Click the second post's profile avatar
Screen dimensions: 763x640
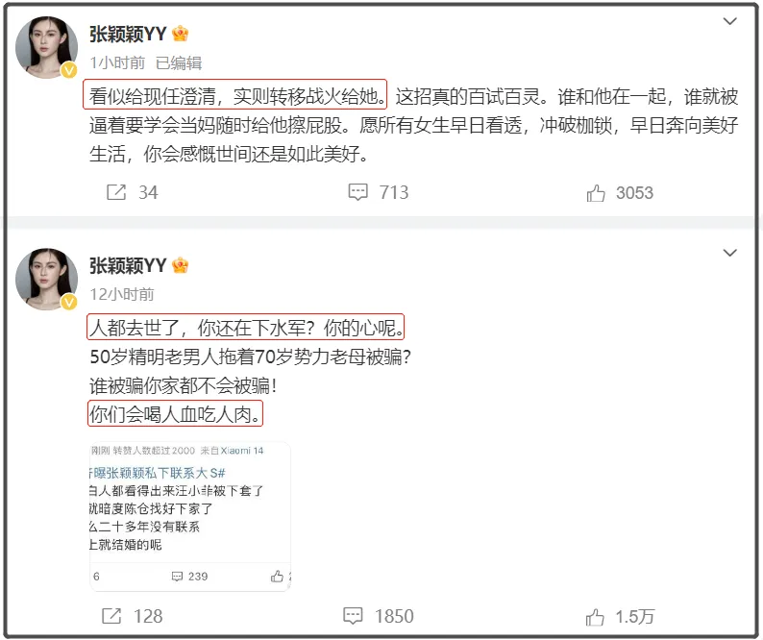click(x=47, y=279)
